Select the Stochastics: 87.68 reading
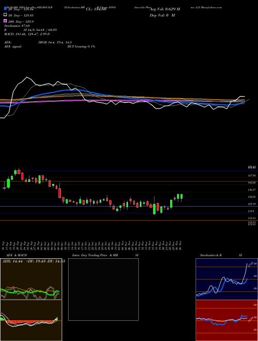This screenshot has height=341, width=258. [x=17, y=26]
